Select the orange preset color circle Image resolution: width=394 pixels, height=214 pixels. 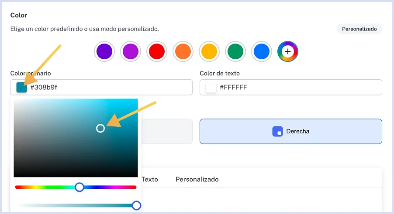(183, 52)
